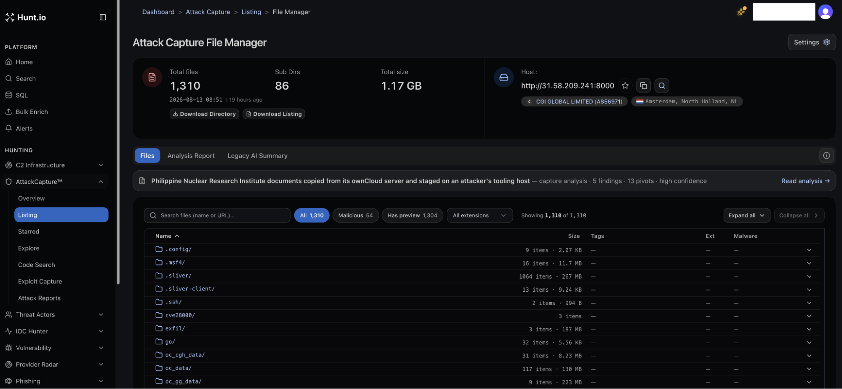Open the oc_data/ folder icon
Image resolution: width=842 pixels, height=389 pixels.
(x=159, y=368)
